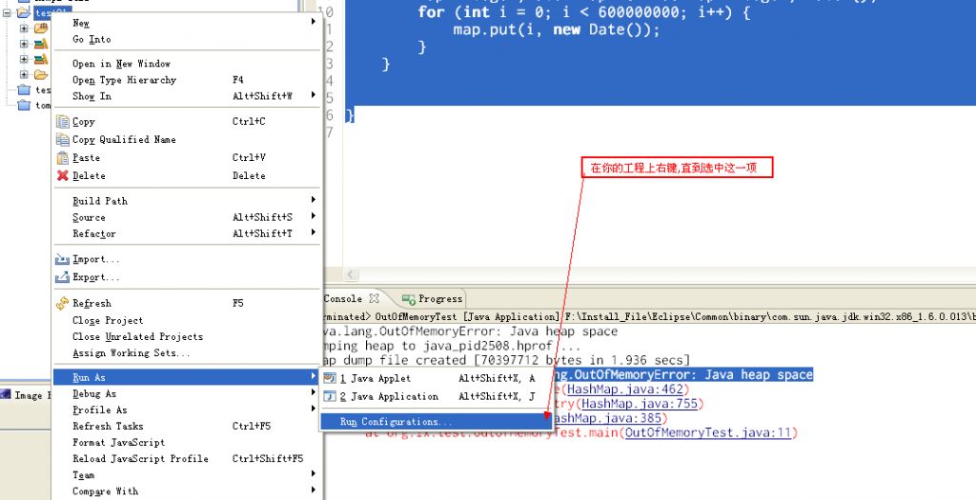The image size is (976, 500).
Task: Click the 'OutOfMemoryTest [Java Application]' console header
Action: pos(467,316)
